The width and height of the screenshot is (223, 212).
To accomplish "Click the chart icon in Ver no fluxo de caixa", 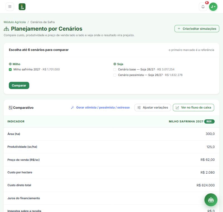I will coord(177,108).
